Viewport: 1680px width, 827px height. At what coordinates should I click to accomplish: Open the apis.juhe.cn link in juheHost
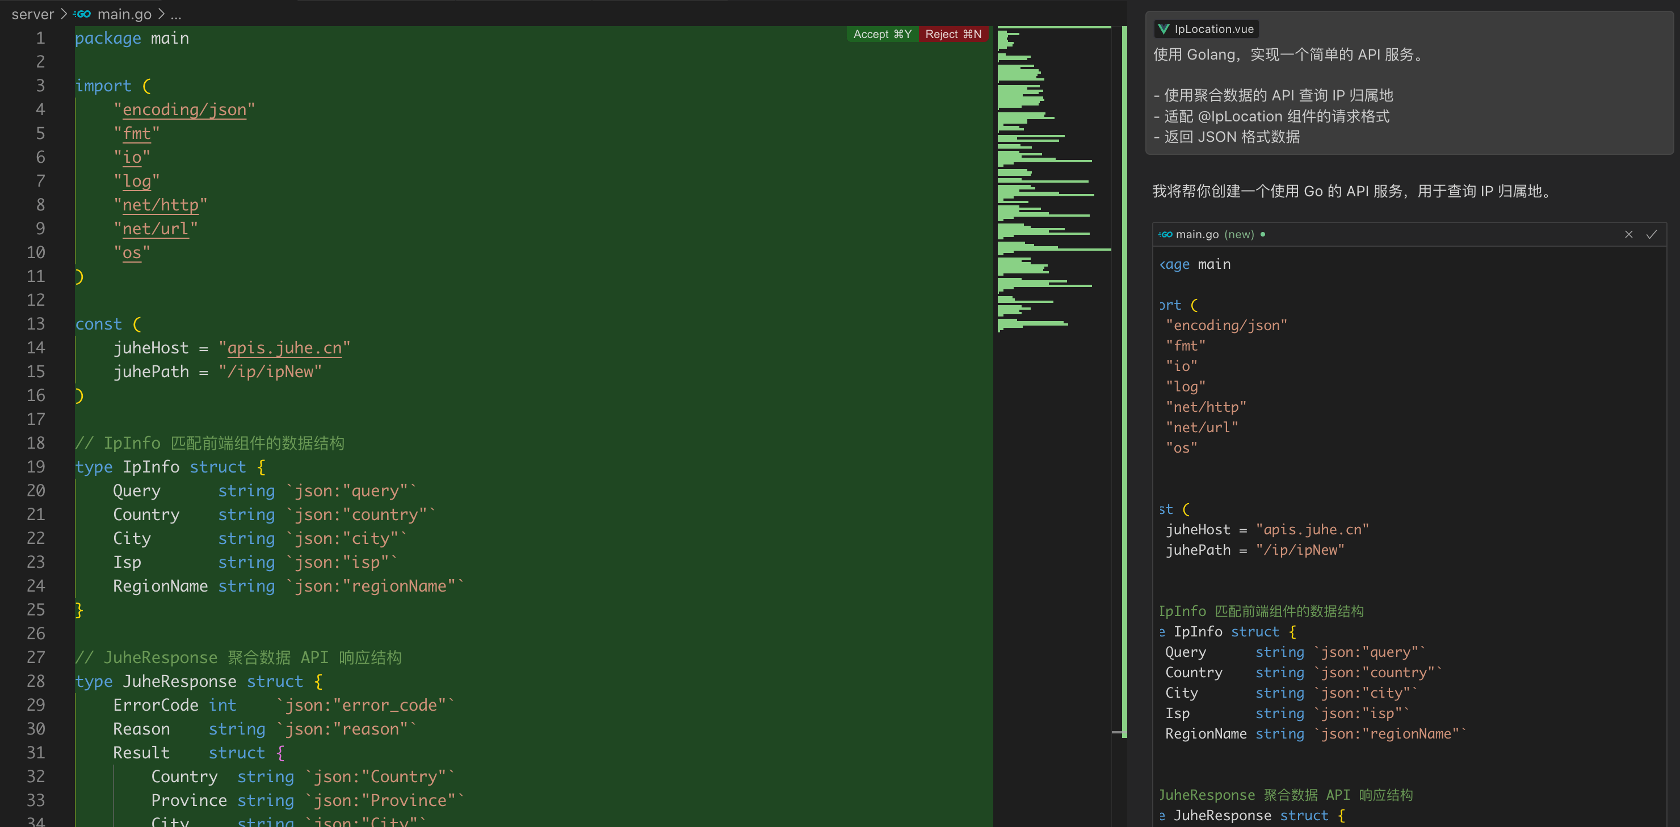click(x=284, y=348)
